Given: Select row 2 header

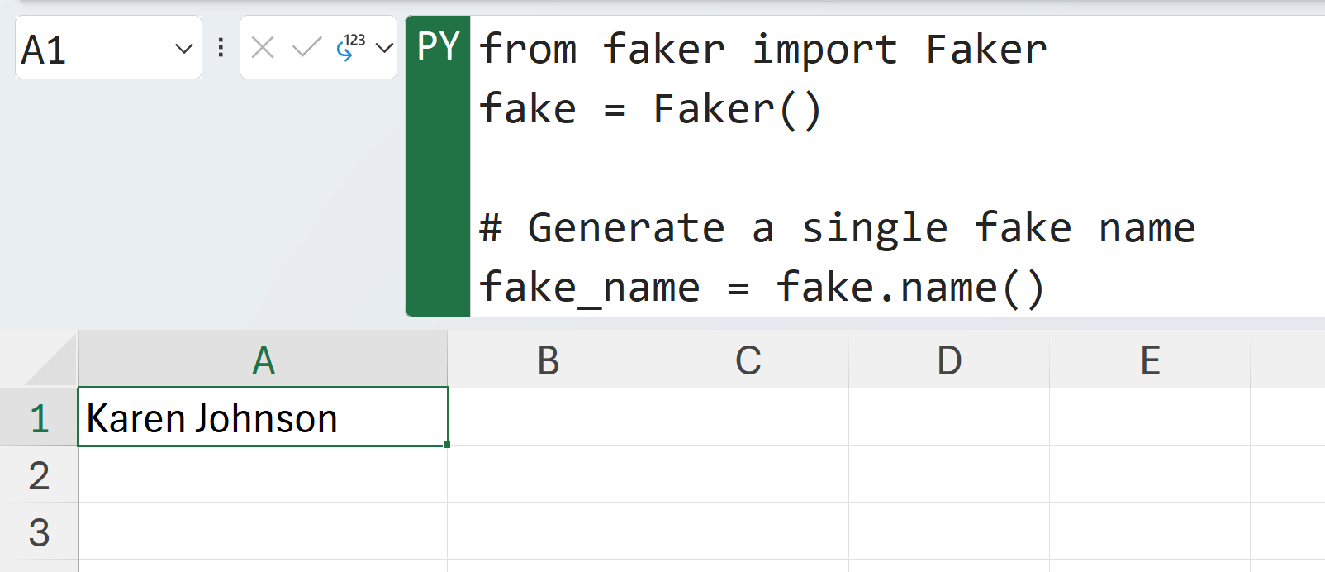Looking at the screenshot, I should [39, 475].
